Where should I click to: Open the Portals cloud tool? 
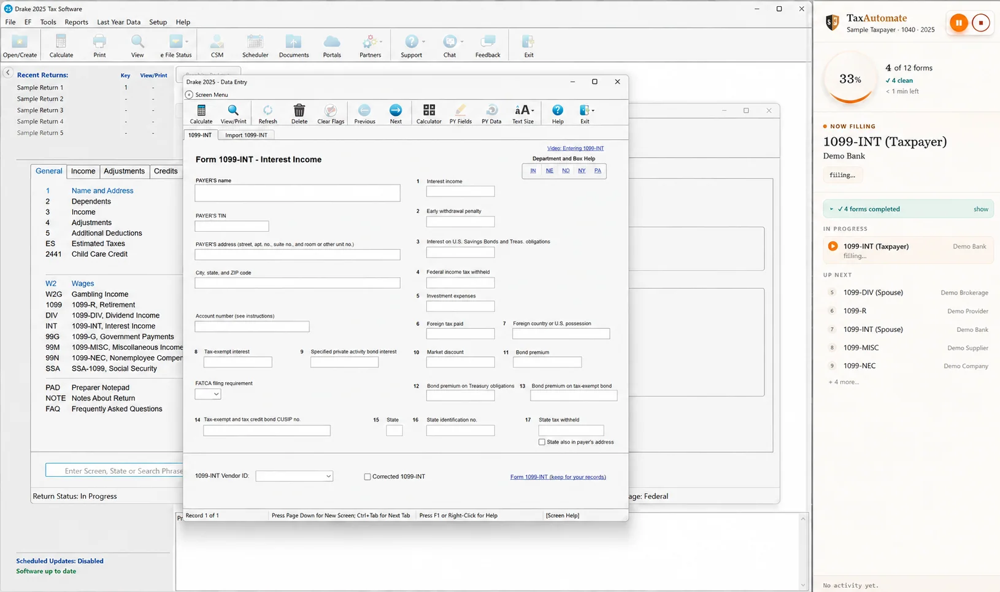[x=332, y=46]
